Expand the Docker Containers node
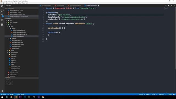 21,82
